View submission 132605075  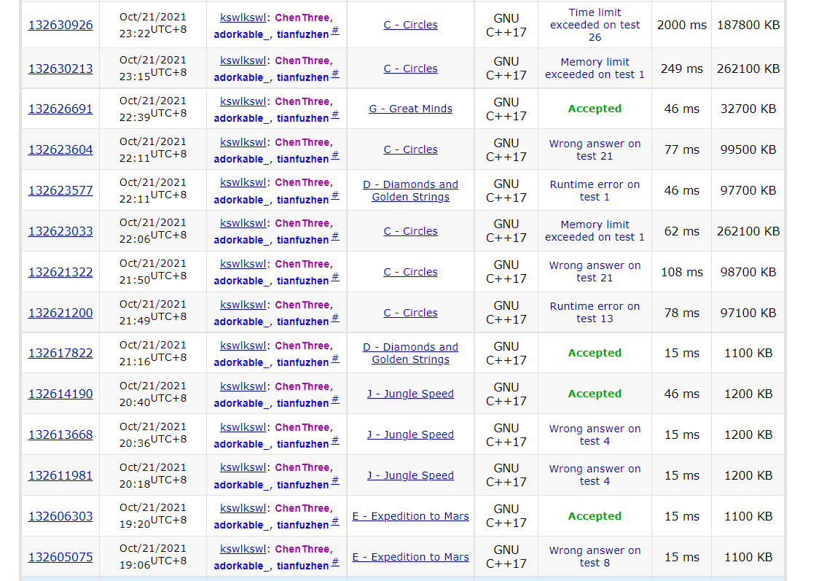click(60, 558)
